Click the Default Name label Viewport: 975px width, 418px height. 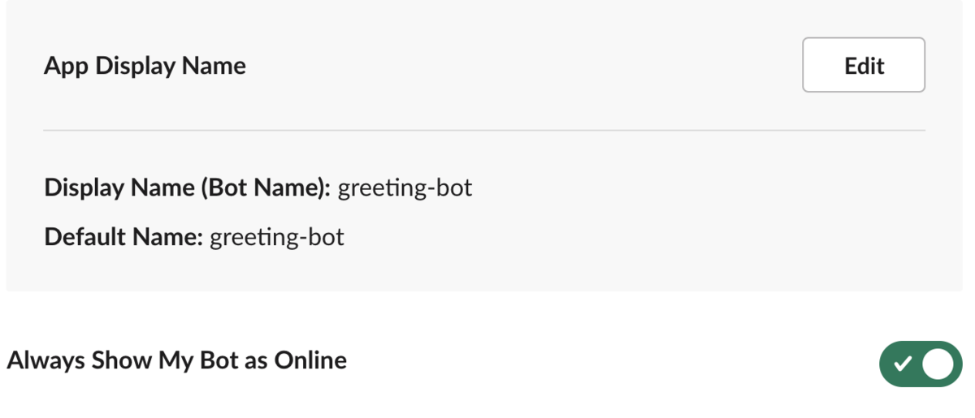123,238
